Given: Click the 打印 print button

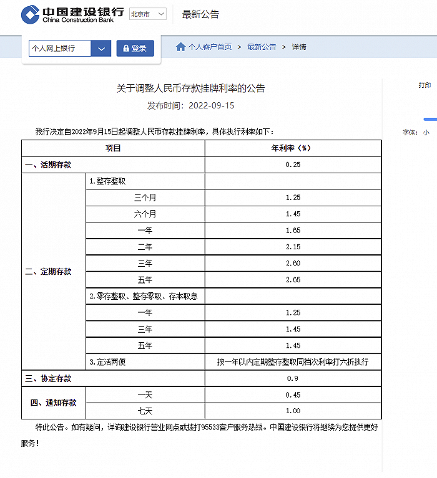Looking at the screenshot, I should 425,85.
